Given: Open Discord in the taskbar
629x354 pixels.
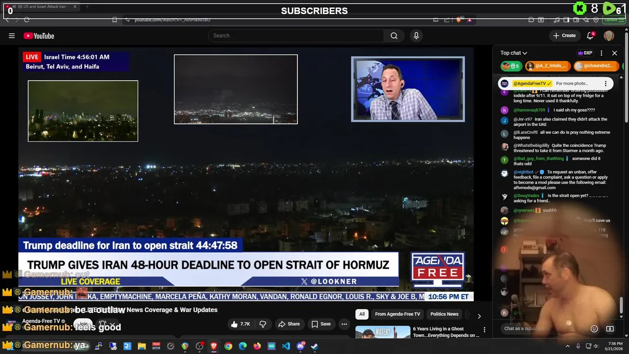Looking at the screenshot, I should point(300,346).
